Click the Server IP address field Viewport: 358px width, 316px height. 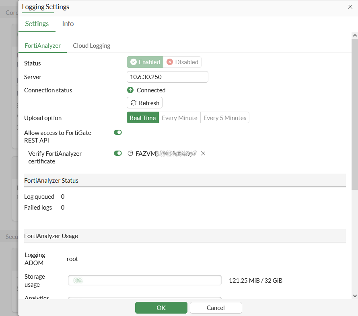point(167,77)
